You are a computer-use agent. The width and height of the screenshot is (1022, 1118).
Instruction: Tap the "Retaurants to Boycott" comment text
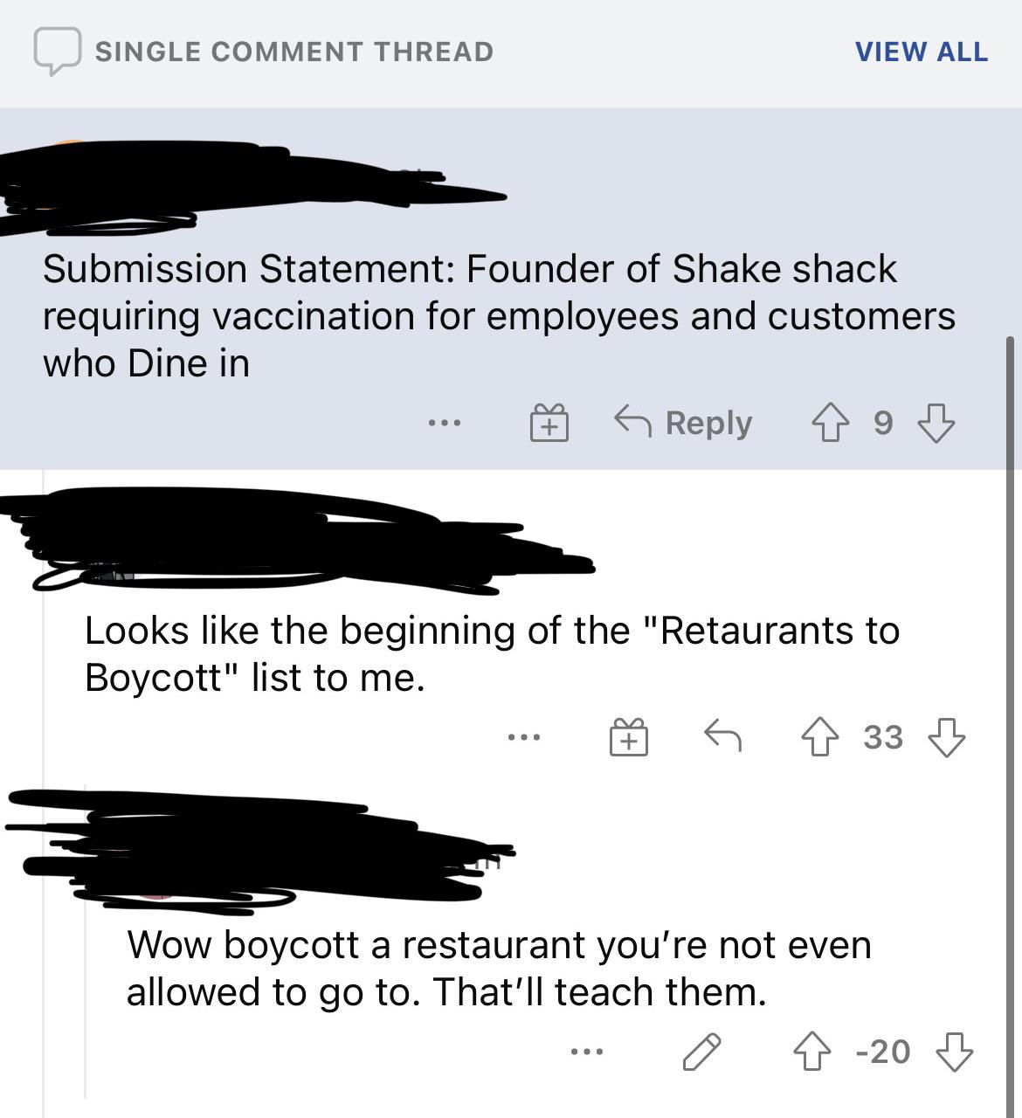(491, 652)
